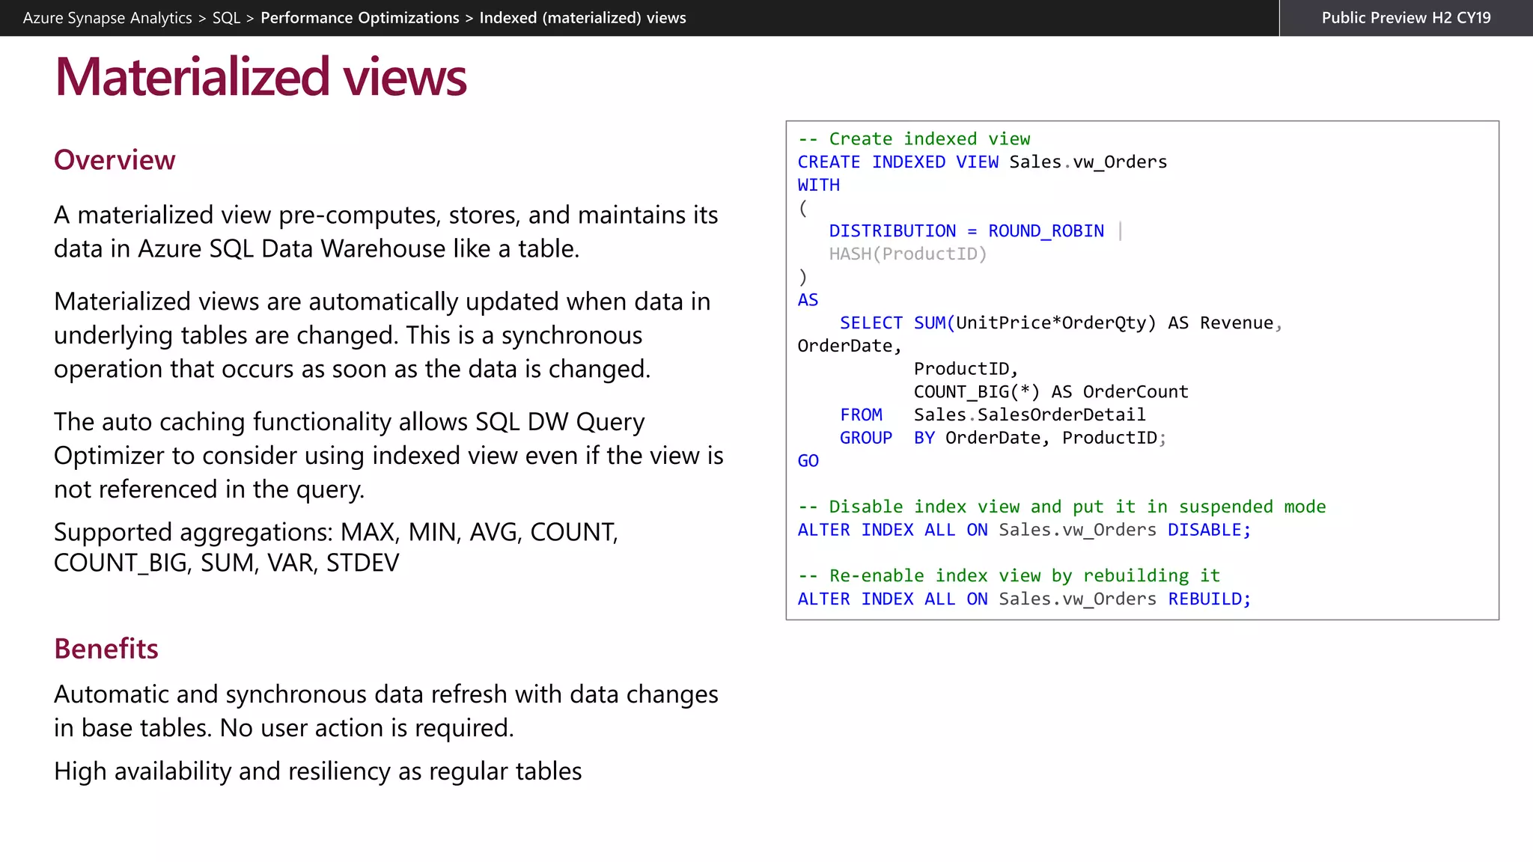Click the paragraph starting 'The auto caching functionality'
Screen dimensions: 1533x862
[x=388, y=455]
